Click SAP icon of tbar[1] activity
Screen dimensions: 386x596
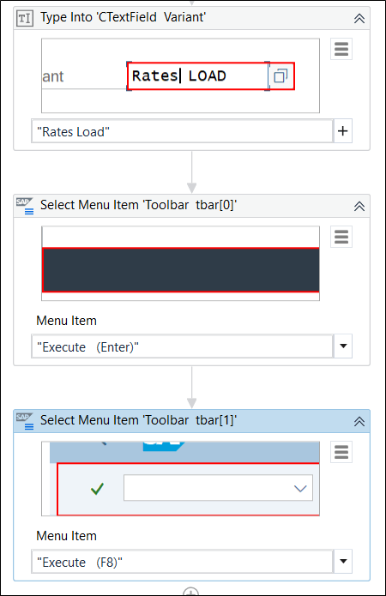click(x=25, y=421)
